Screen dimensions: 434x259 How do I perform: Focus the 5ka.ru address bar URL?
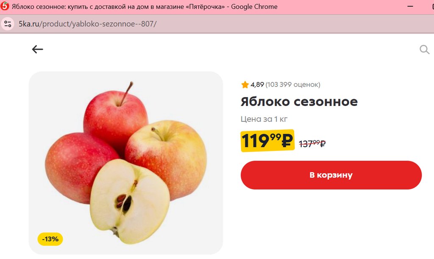[x=87, y=24]
